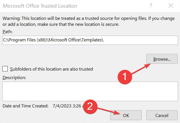Confirm the trusted location with OK

point(126,115)
